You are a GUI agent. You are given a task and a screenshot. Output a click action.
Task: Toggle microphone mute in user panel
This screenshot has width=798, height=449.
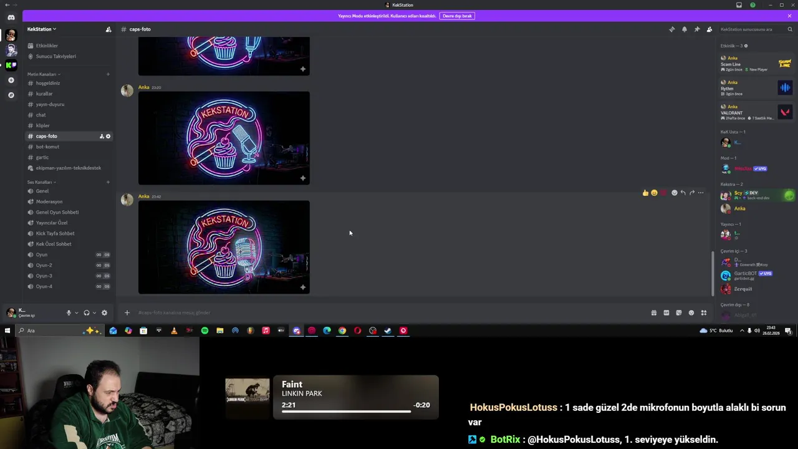click(69, 313)
